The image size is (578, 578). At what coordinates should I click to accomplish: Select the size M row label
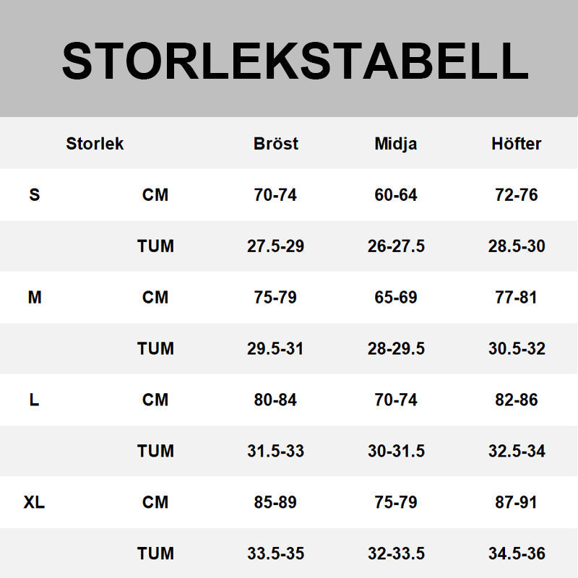[x=35, y=297]
